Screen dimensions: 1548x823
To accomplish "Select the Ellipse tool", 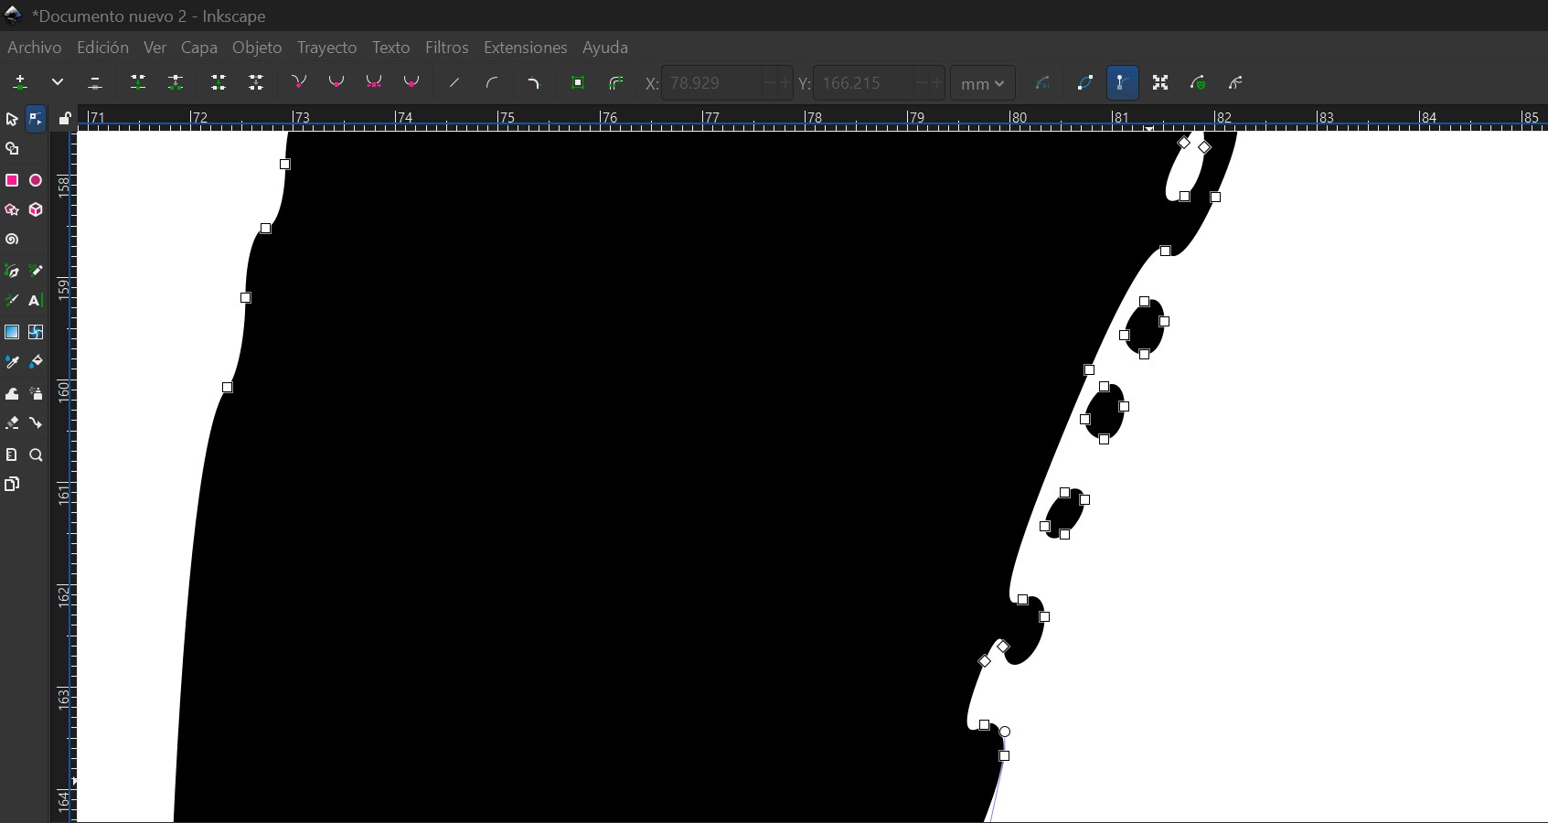I will pos(36,181).
